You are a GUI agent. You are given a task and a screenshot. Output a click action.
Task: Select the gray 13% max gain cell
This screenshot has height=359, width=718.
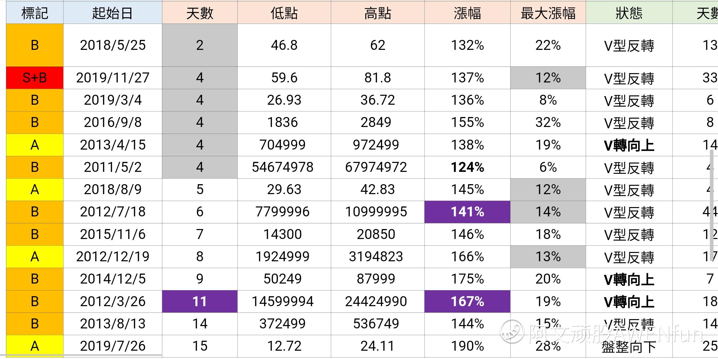pos(548,257)
